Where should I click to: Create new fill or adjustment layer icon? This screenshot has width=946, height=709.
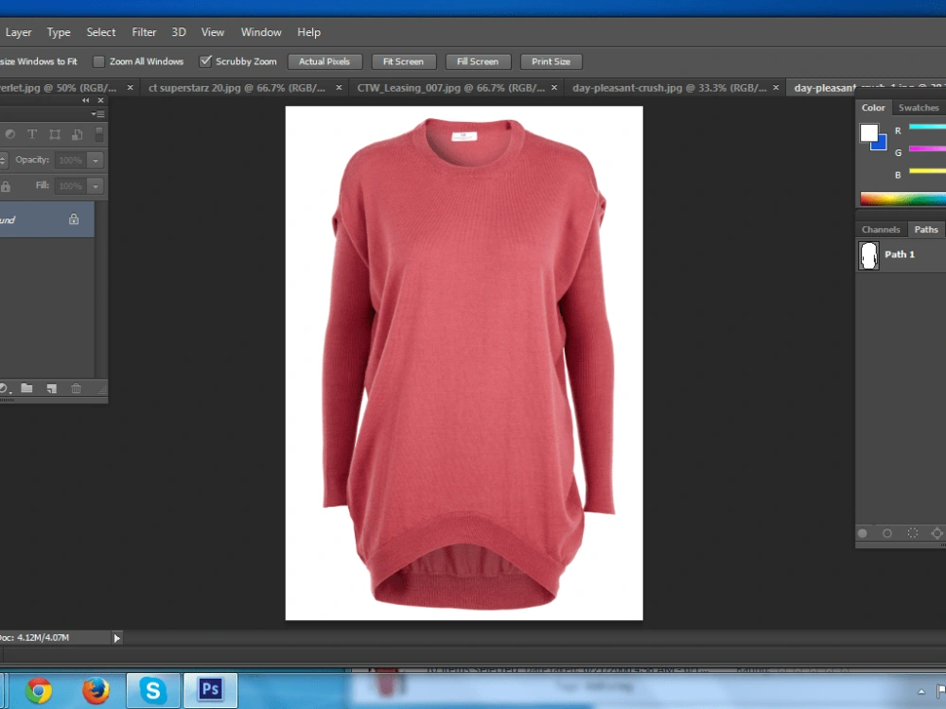tap(5, 389)
